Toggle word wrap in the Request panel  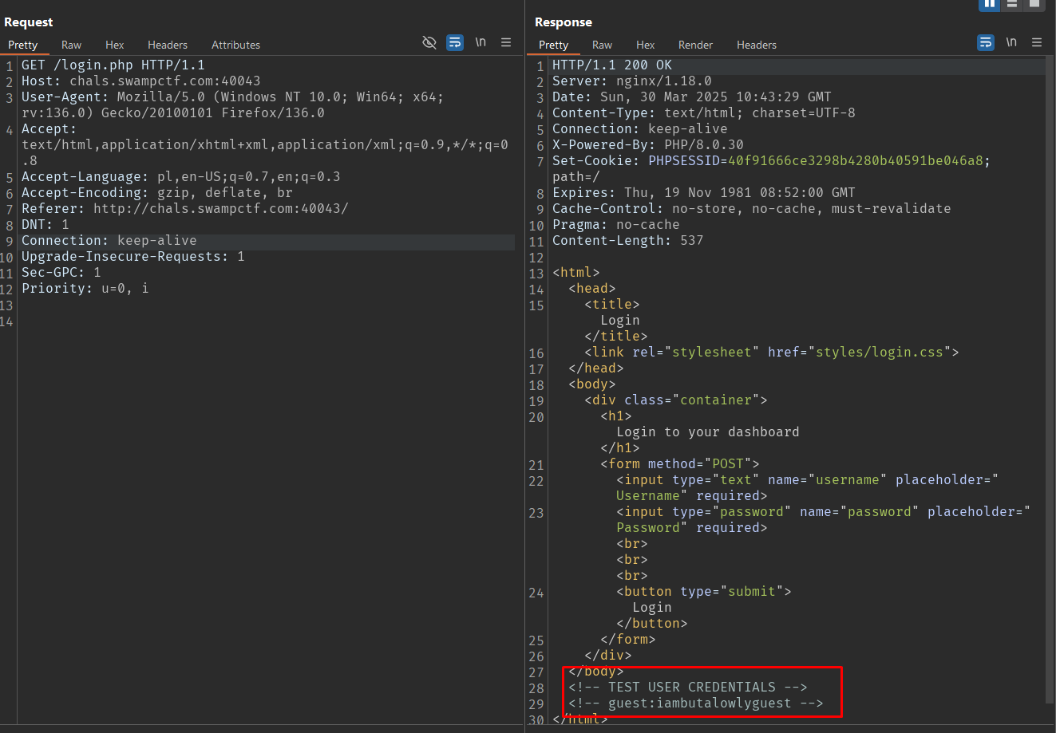pos(455,42)
